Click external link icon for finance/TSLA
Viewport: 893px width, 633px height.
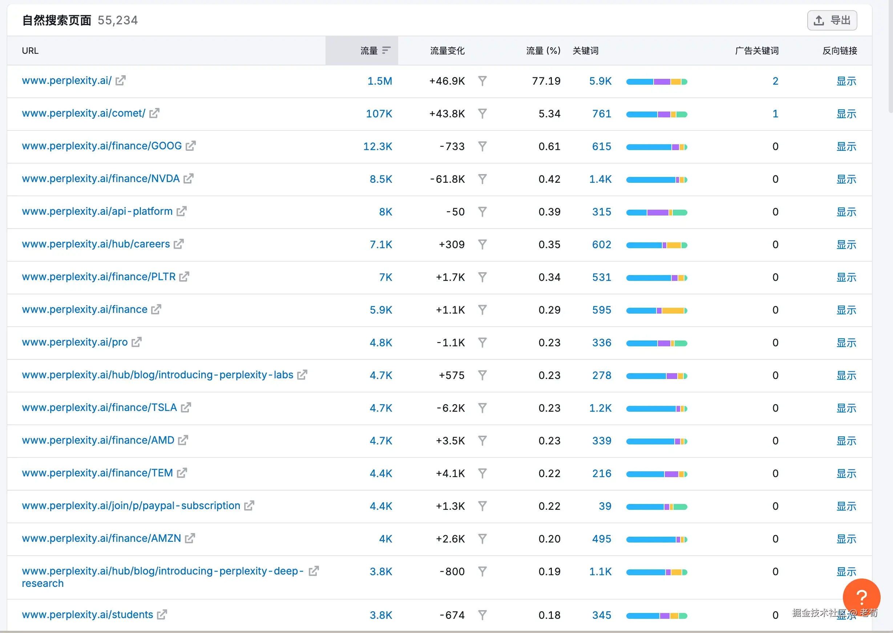pos(186,408)
